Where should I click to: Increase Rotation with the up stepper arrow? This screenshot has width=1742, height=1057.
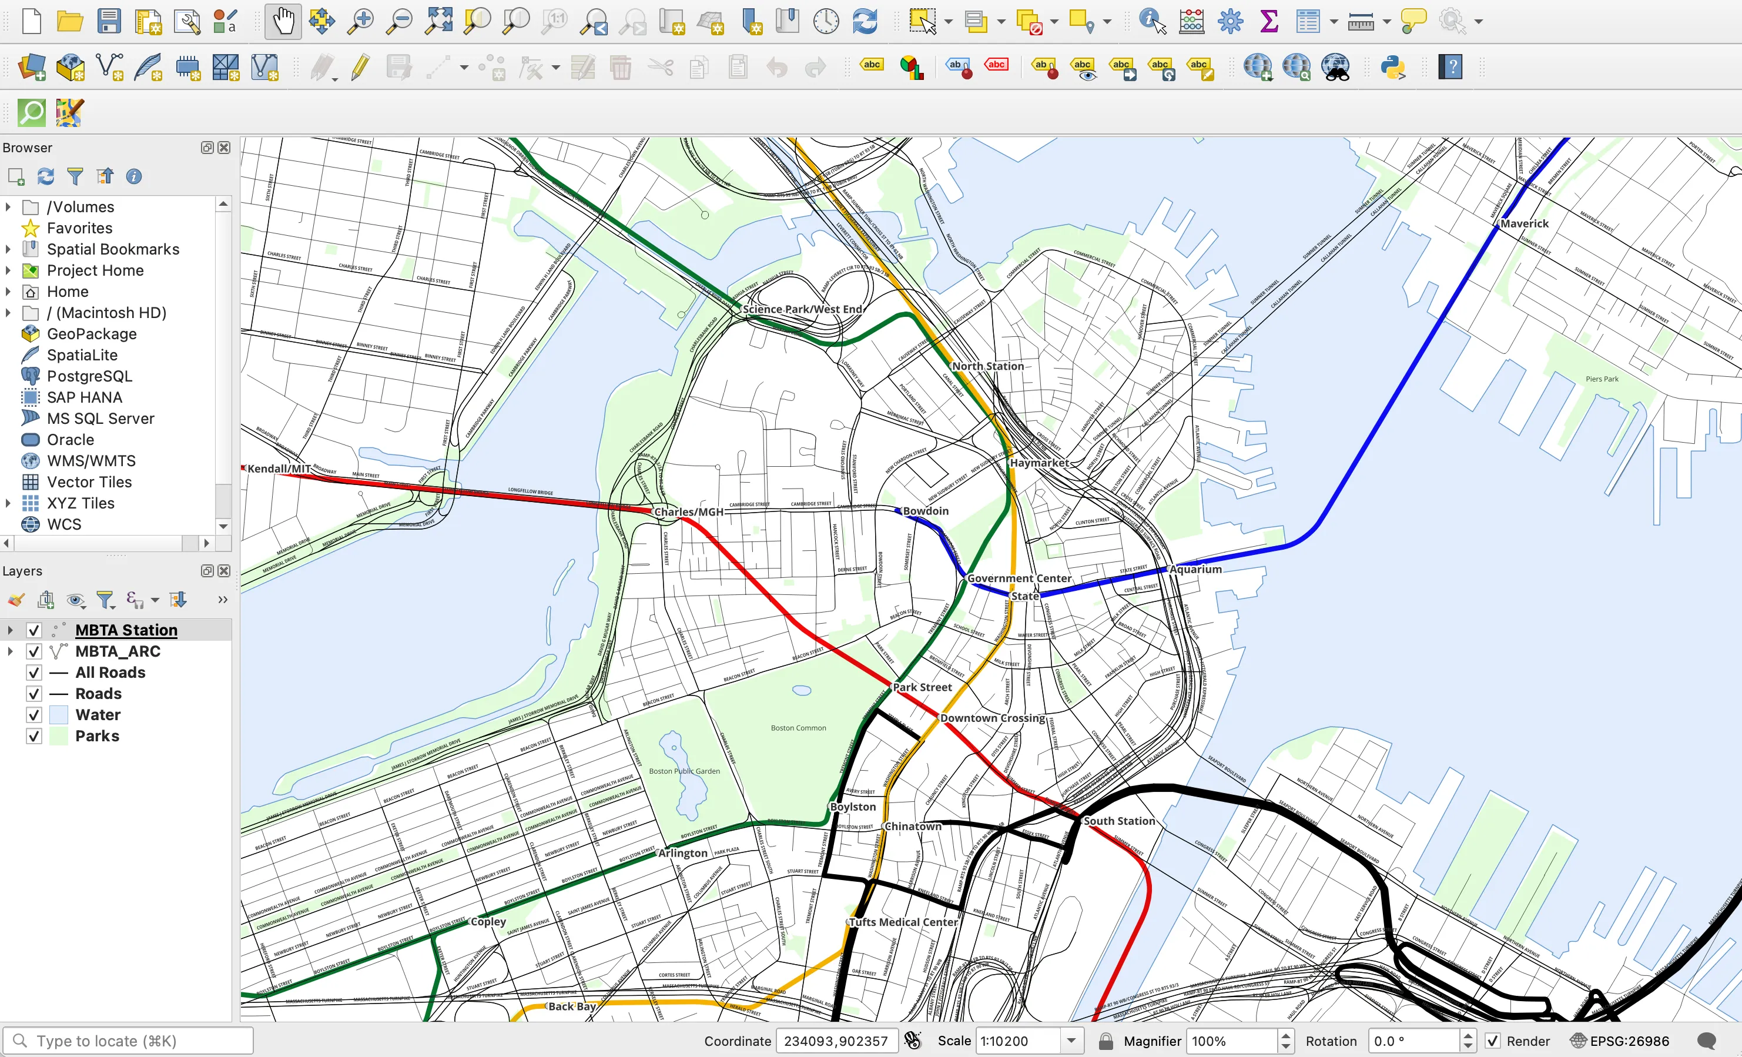pos(1468,1035)
